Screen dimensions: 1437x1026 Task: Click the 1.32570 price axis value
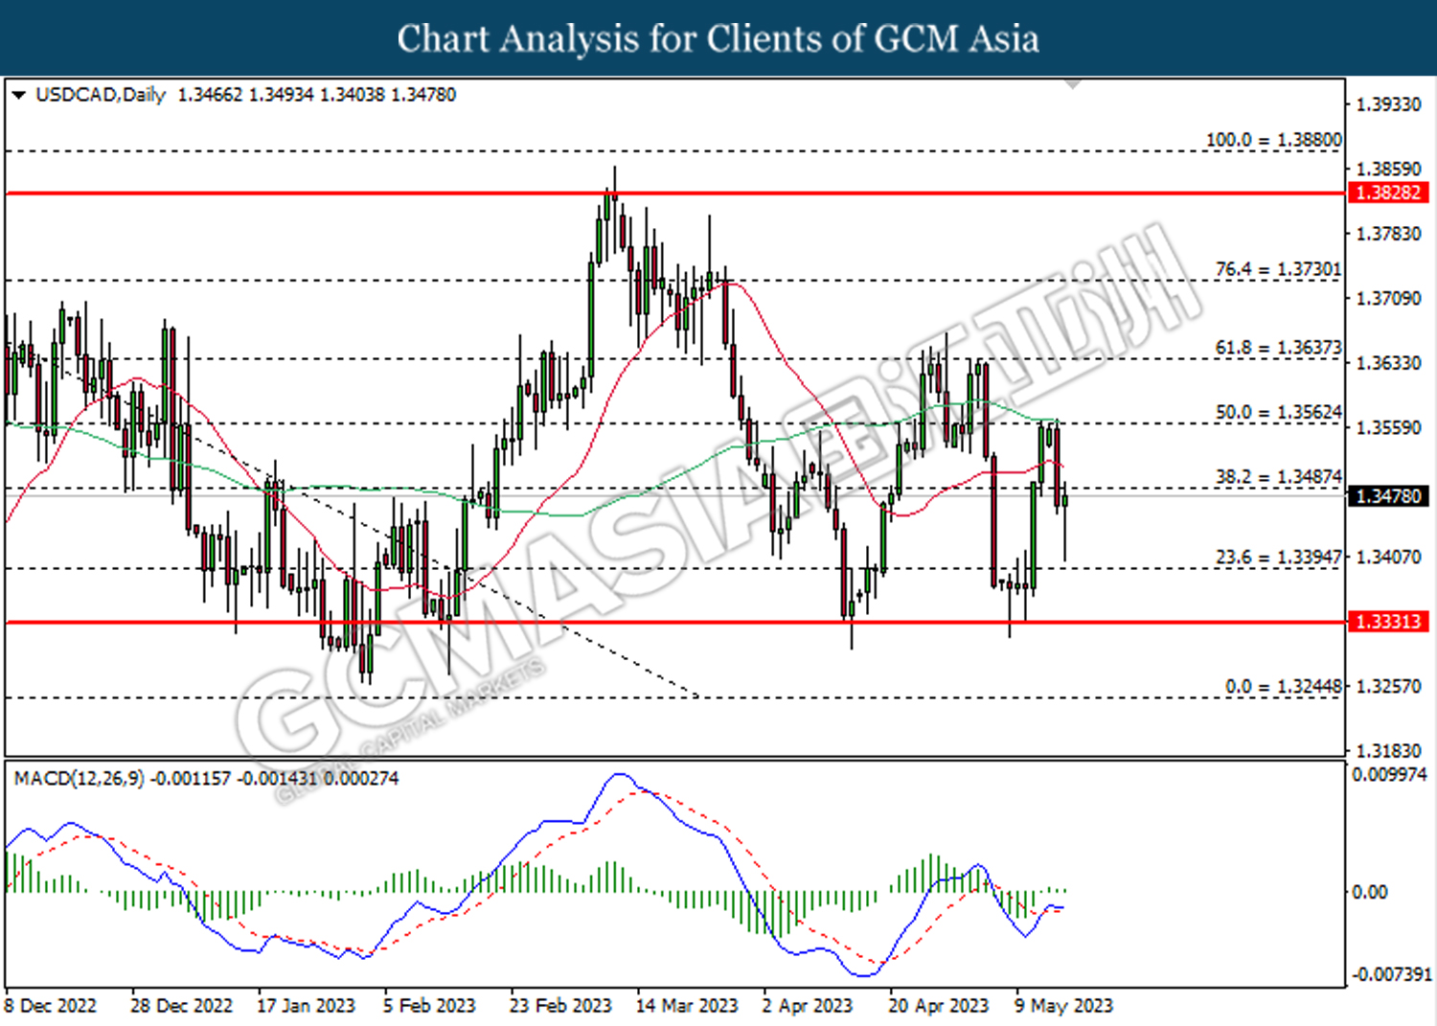(x=1388, y=687)
